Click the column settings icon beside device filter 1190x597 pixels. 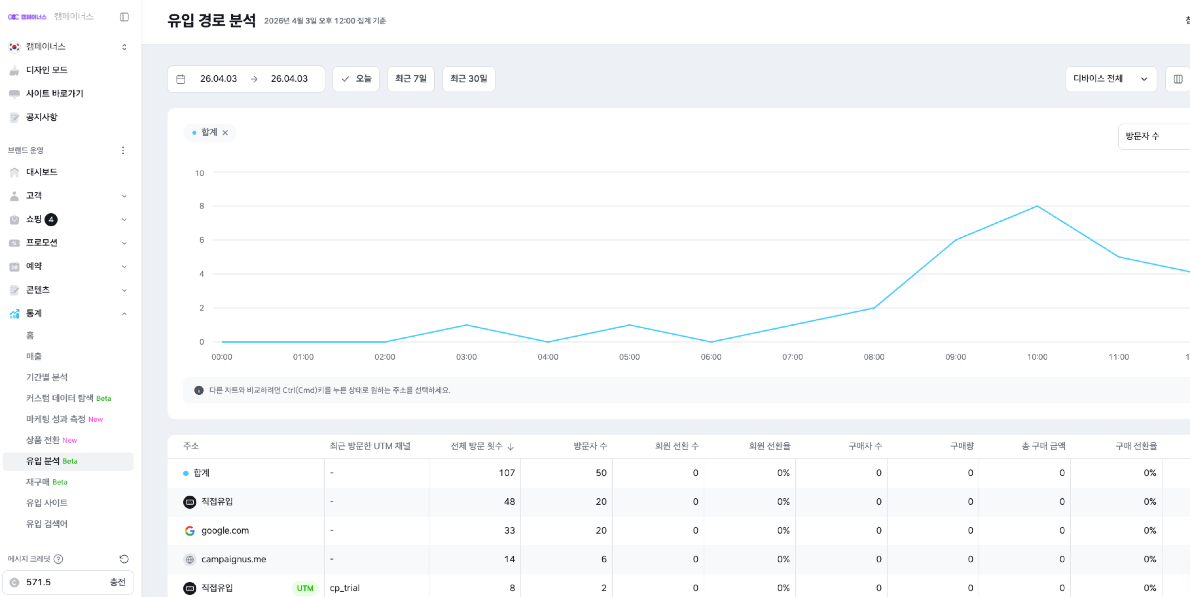[x=1178, y=79]
